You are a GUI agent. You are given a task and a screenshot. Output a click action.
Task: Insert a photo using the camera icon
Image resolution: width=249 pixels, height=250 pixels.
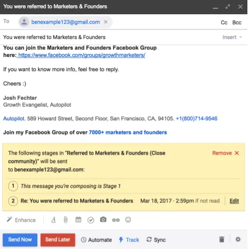pyautogui.click(x=103, y=219)
